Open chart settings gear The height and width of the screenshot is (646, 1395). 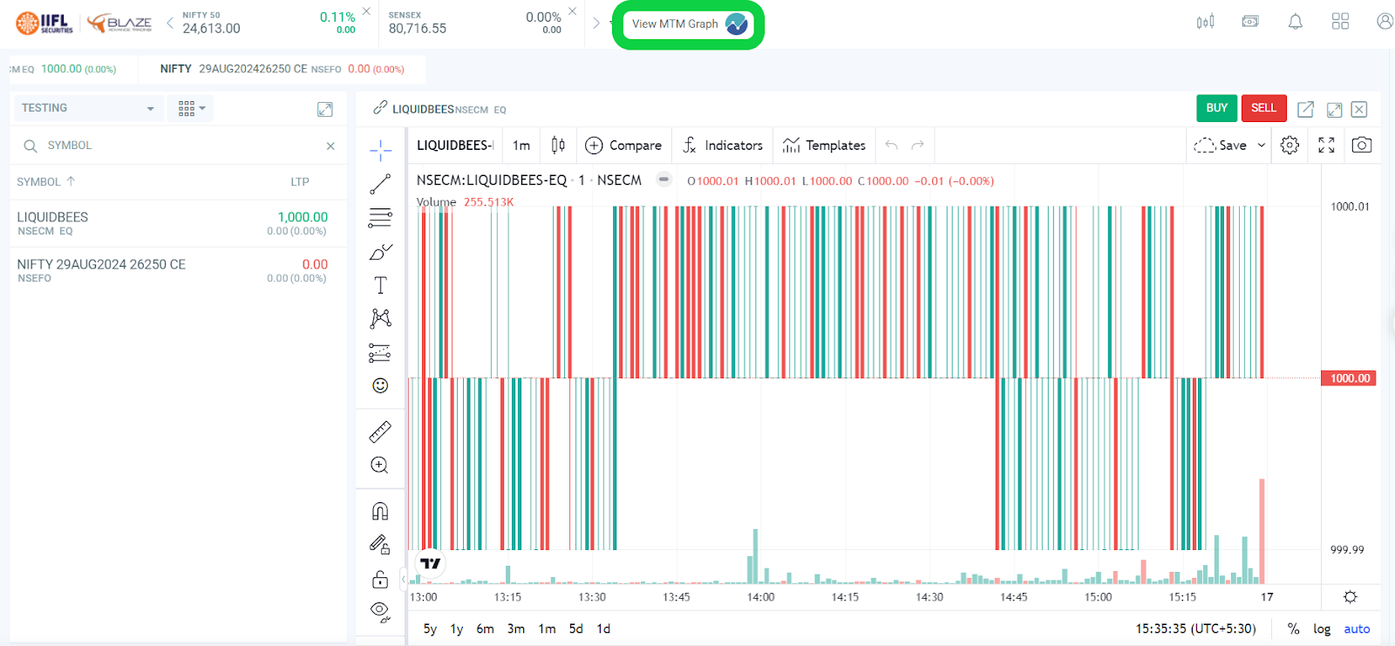[x=1290, y=146]
